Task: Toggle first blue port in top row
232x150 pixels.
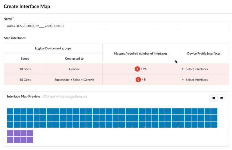Action: [x=10, y=111]
